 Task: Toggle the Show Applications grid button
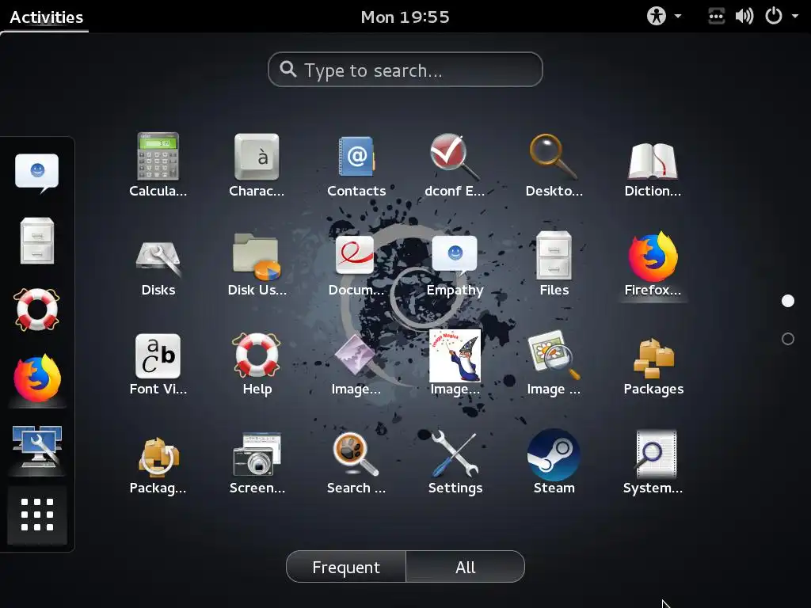[36, 515]
